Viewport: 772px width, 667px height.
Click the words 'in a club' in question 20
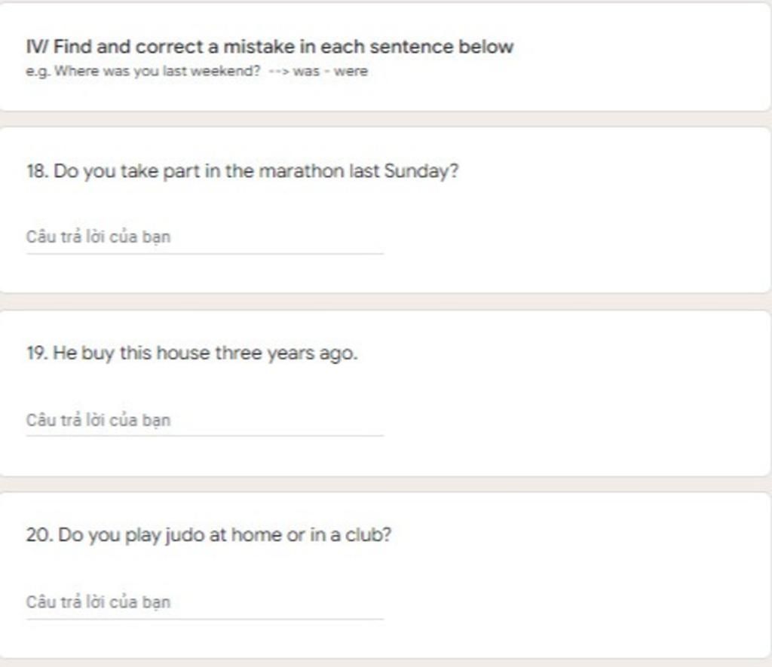click(x=351, y=535)
